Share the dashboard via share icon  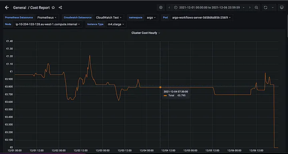pyautogui.click(x=60, y=8)
